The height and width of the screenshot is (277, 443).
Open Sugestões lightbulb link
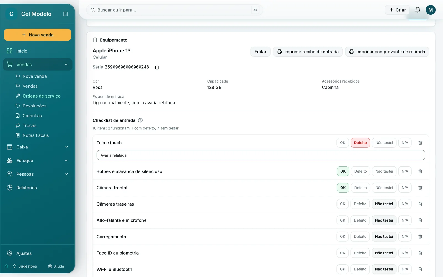25,266
